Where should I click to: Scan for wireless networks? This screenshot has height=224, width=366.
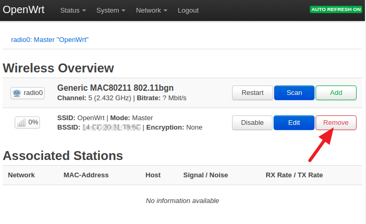click(294, 93)
